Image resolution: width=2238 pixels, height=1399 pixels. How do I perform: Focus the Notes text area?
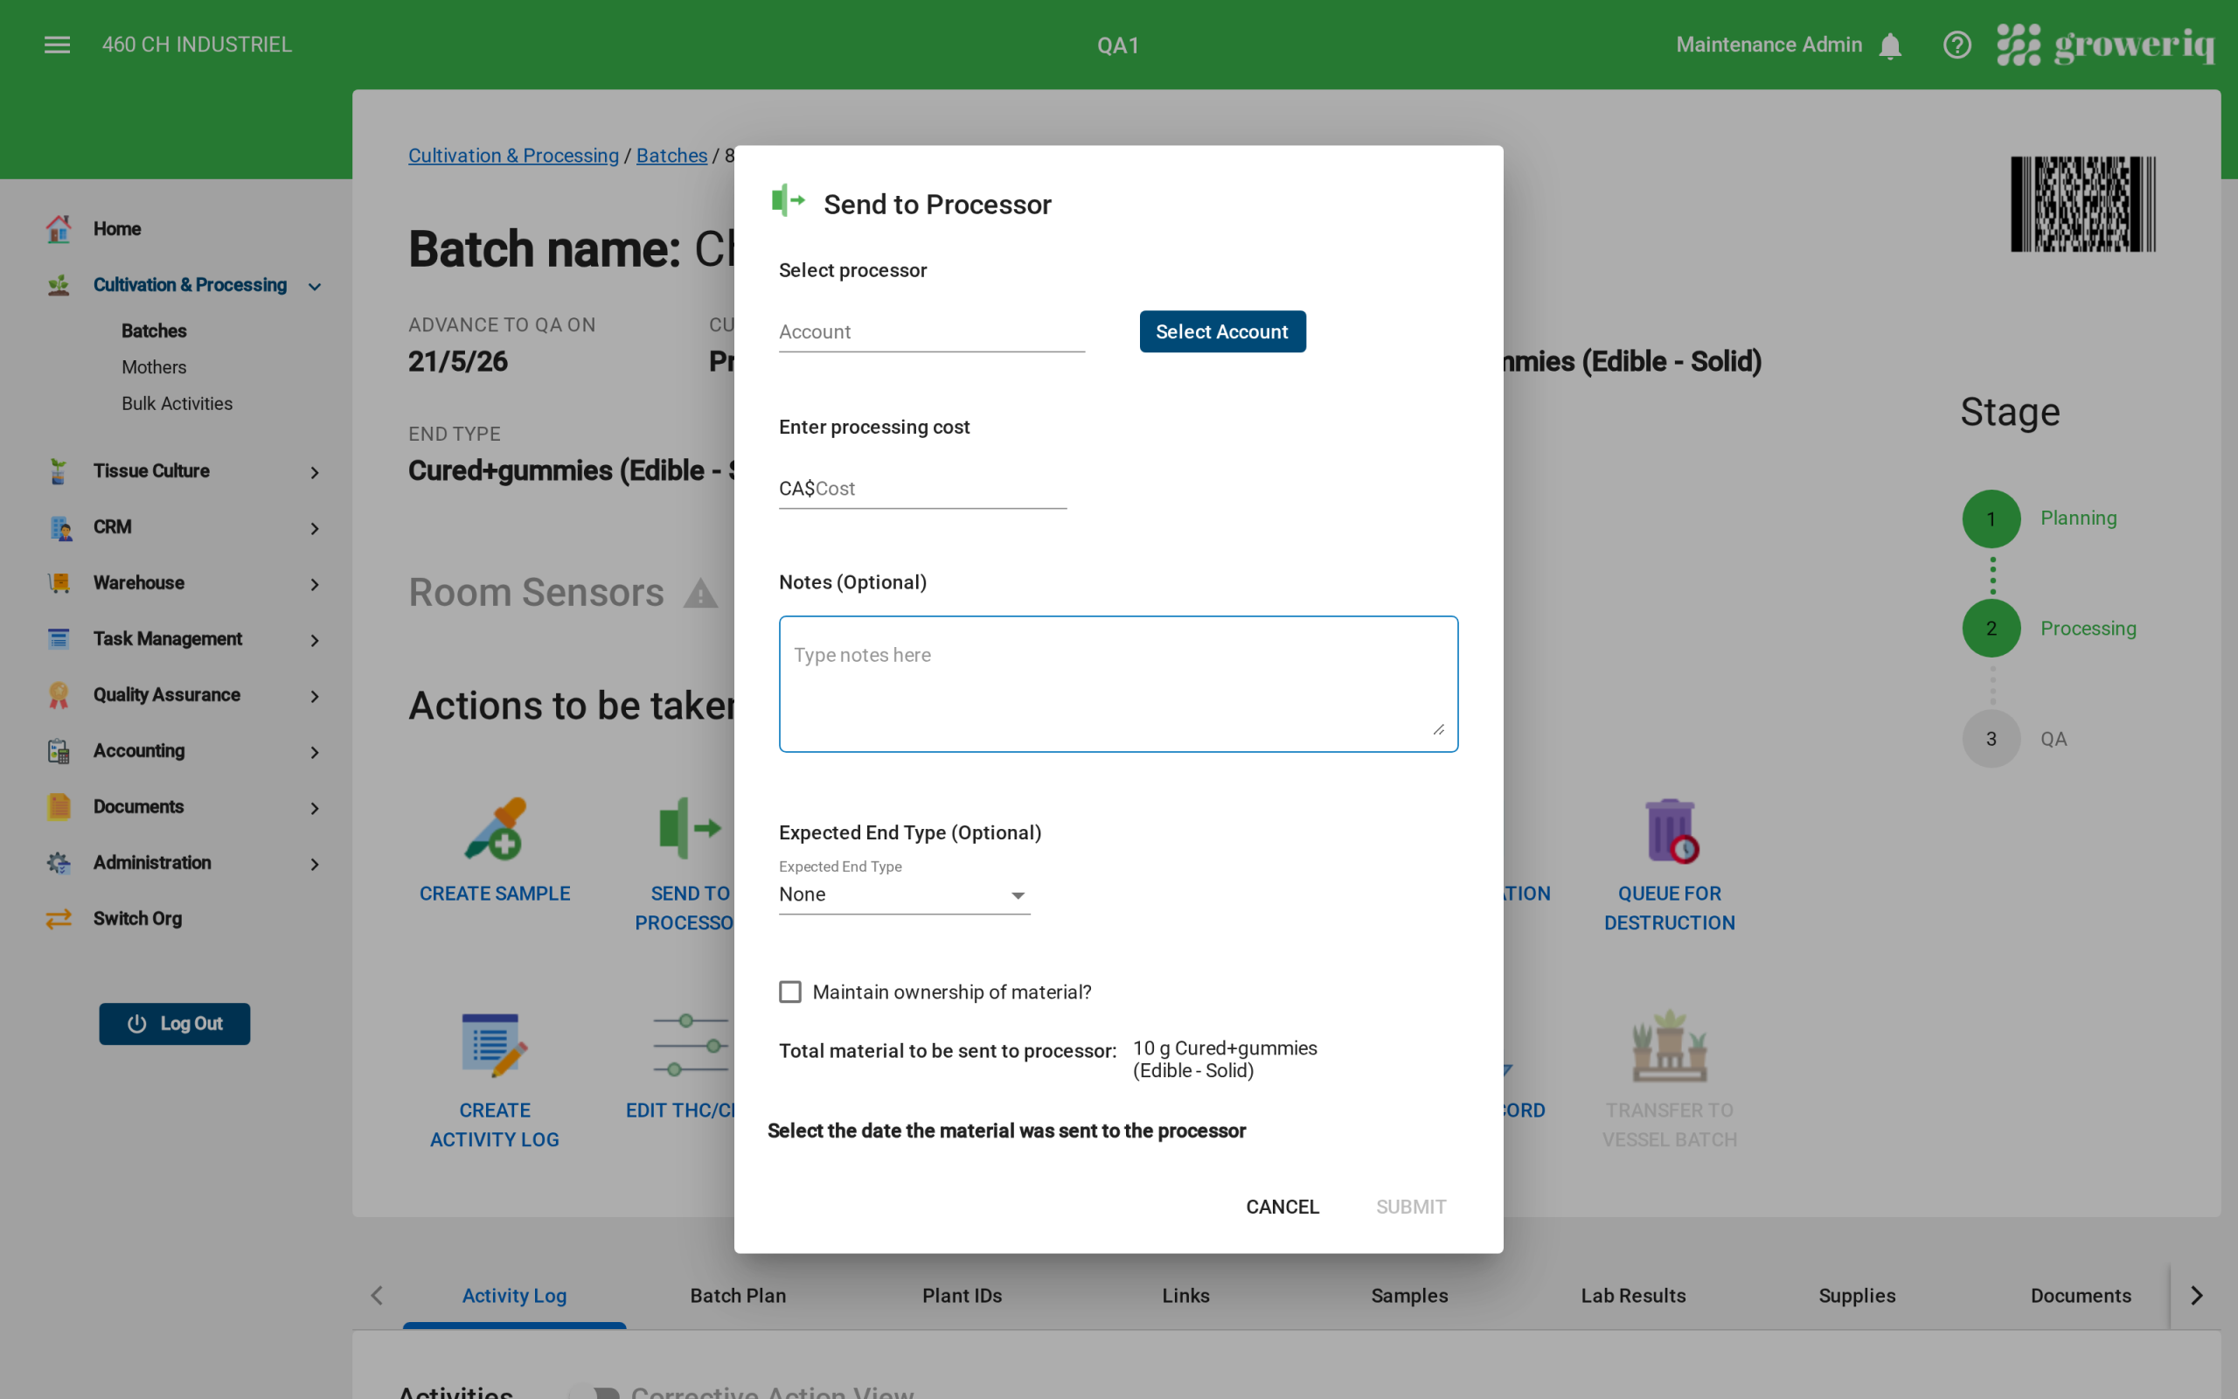point(1118,684)
